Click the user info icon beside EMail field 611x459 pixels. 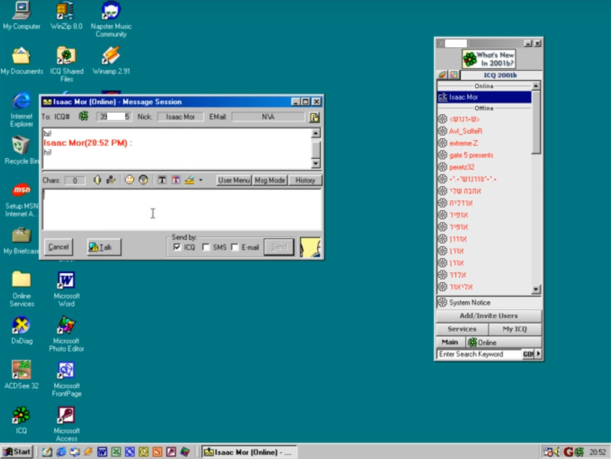(x=314, y=117)
